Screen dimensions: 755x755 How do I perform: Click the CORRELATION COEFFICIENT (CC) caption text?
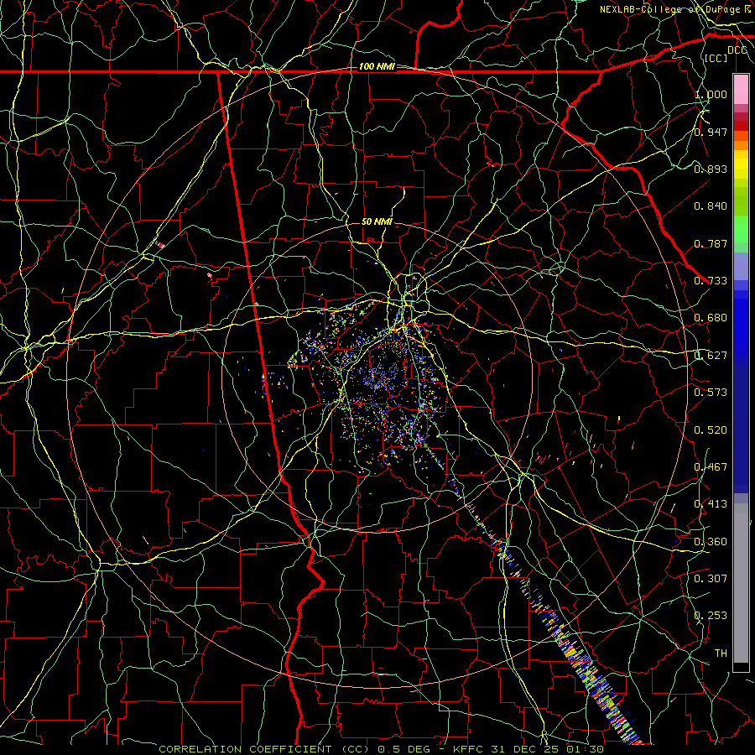tap(264, 749)
